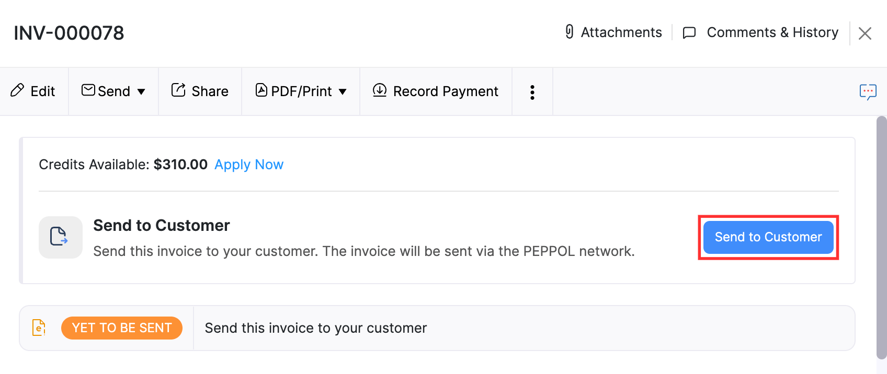The image size is (887, 374).
Task: Open the three-dot overflow menu
Action: click(x=532, y=91)
